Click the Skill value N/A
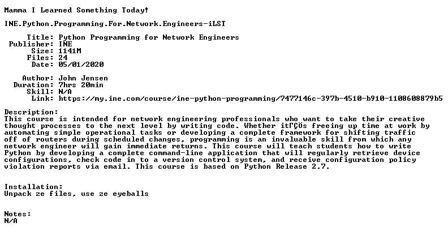Screen dimensions: 448x231 tap(65, 92)
